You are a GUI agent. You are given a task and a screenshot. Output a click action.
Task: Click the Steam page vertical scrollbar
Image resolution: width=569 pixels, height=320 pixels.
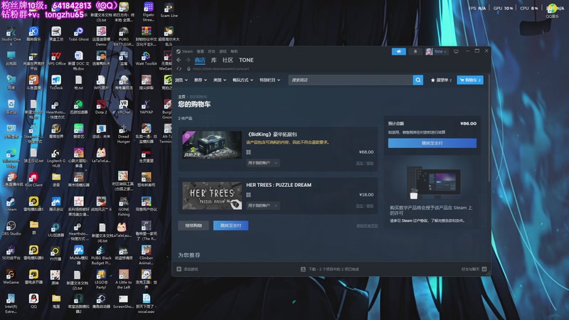point(489,127)
